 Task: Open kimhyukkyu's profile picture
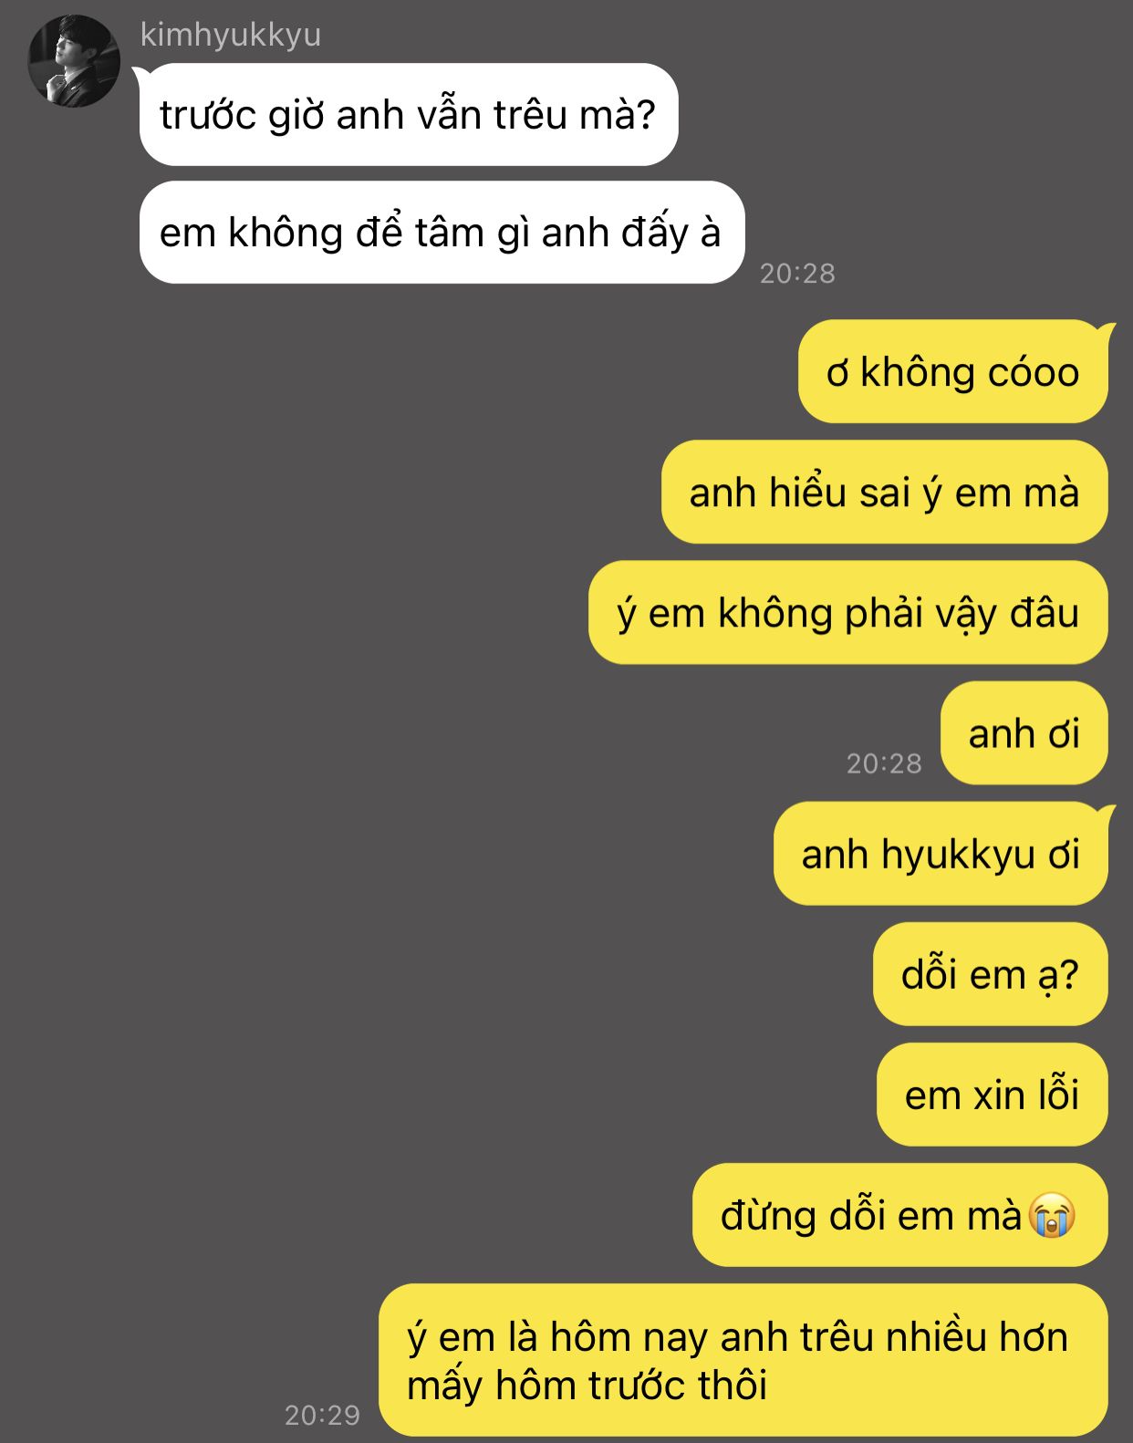[x=74, y=61]
